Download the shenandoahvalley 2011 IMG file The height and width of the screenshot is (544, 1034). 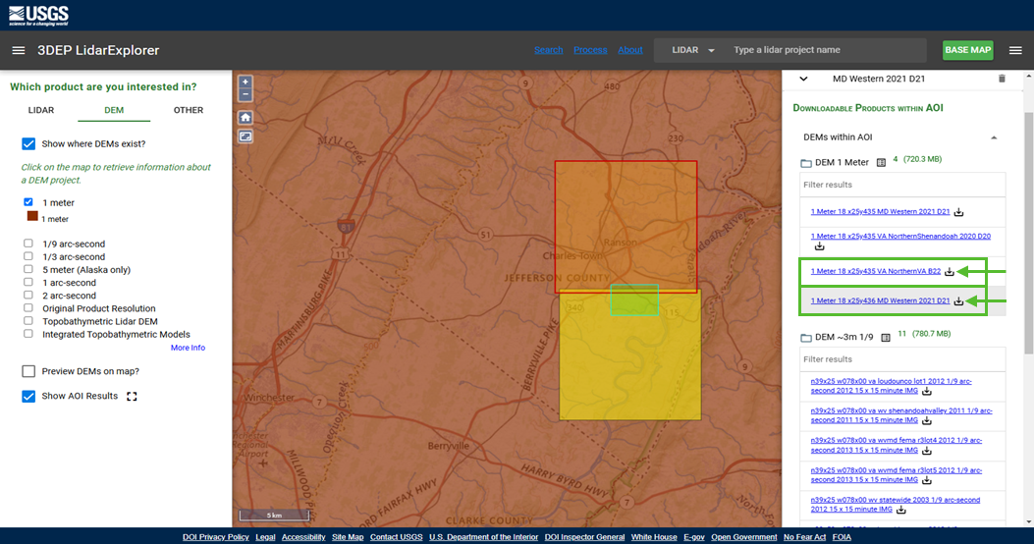click(927, 420)
